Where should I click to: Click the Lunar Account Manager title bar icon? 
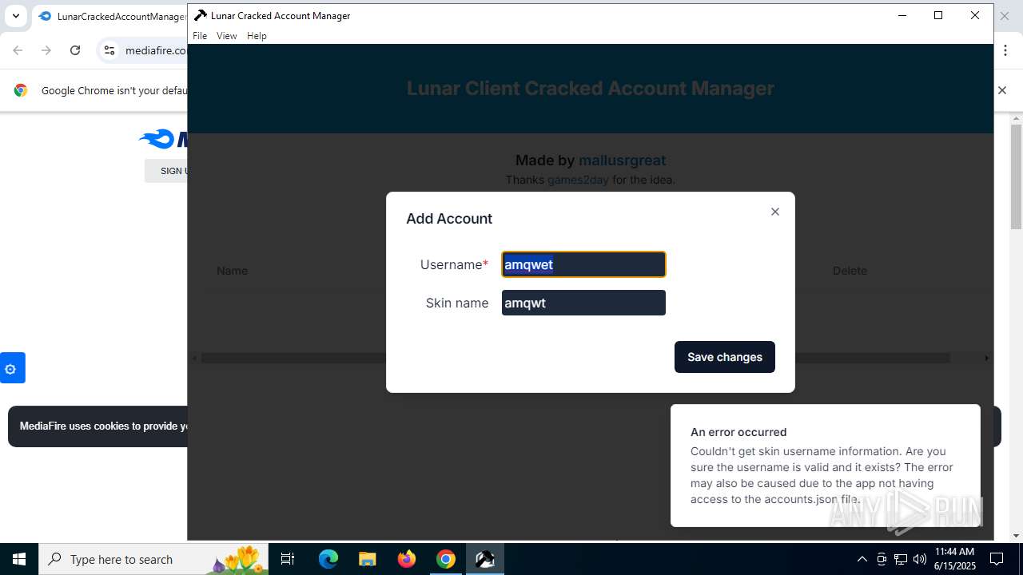[201, 15]
